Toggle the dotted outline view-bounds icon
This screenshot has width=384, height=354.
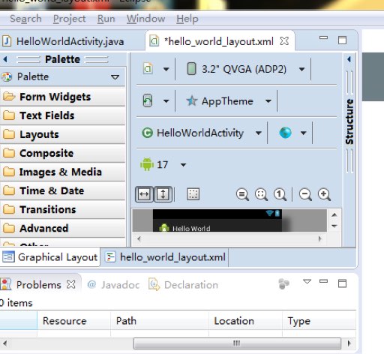click(x=193, y=194)
